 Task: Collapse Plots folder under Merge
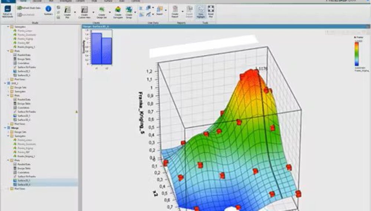[x=8, y=161]
